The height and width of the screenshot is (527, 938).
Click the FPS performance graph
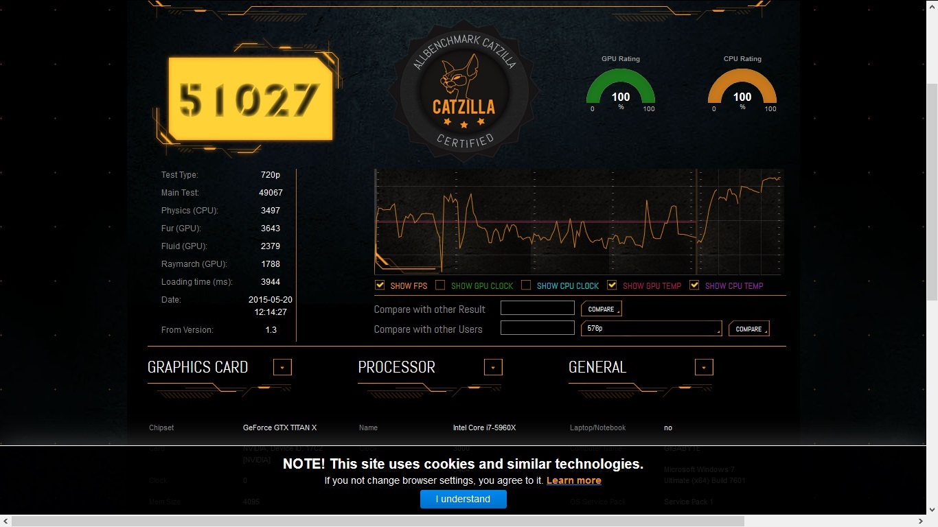click(x=579, y=222)
